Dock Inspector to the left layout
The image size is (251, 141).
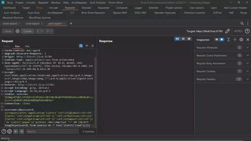tap(216, 40)
